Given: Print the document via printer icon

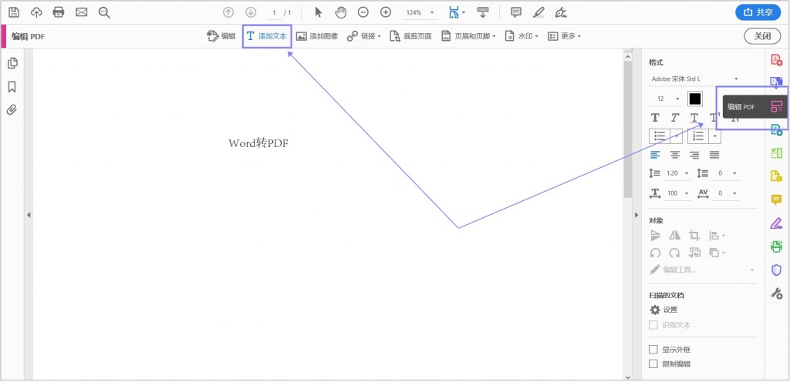Looking at the screenshot, I should tap(59, 12).
